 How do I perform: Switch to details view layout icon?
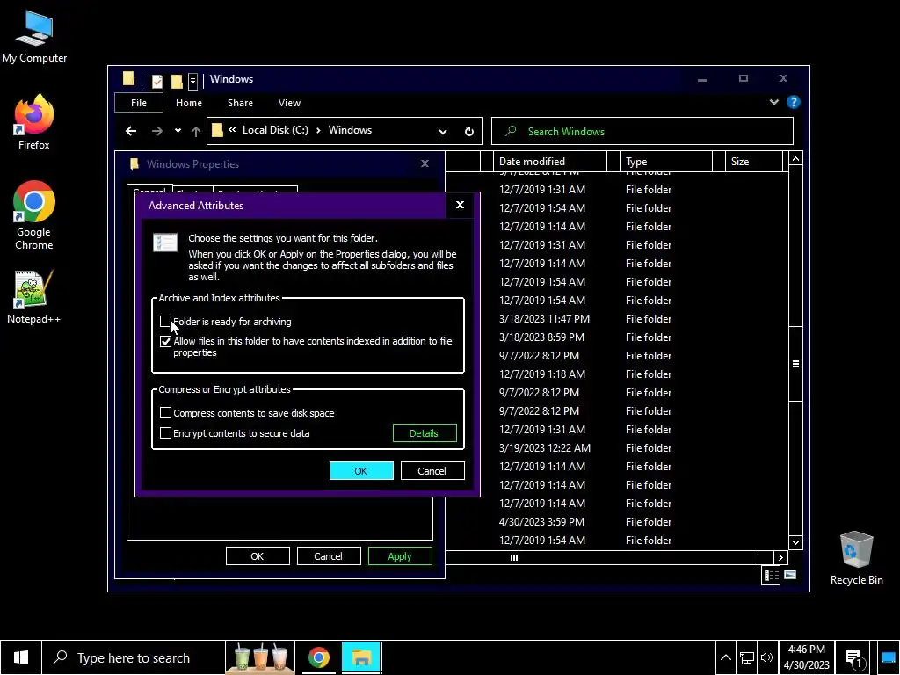click(x=770, y=575)
